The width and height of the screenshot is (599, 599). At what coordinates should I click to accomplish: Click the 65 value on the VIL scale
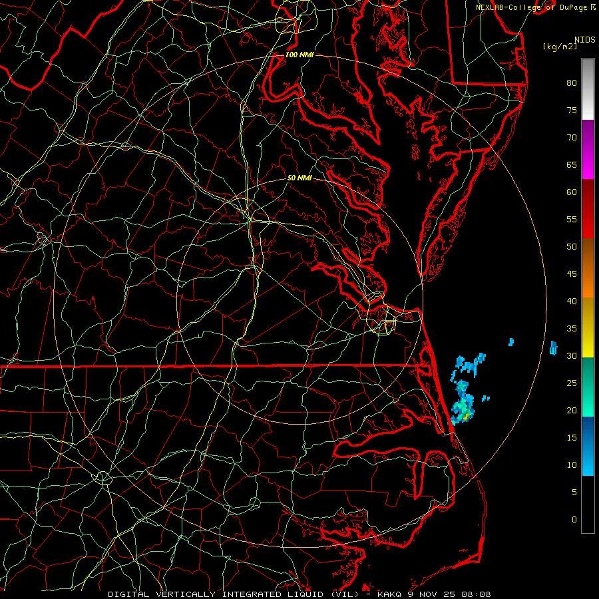point(572,164)
